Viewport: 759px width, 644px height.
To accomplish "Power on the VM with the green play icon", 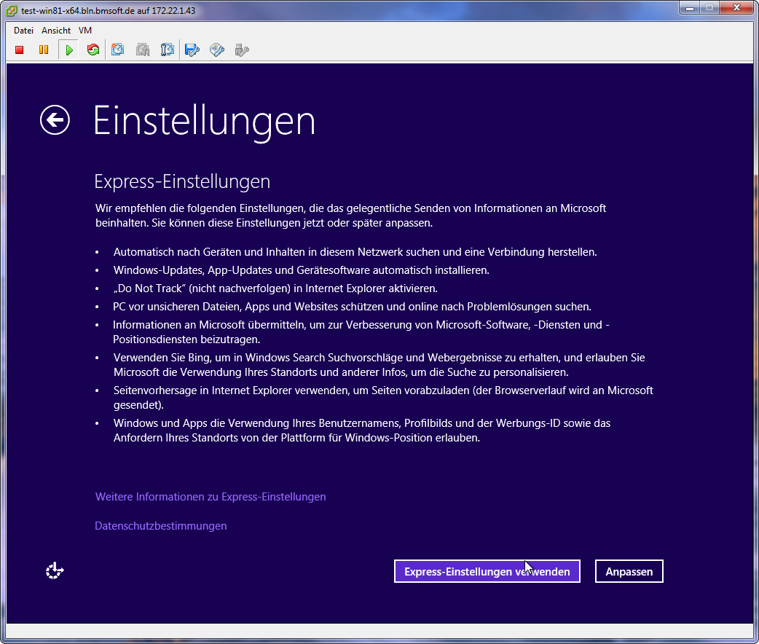I will (68, 50).
